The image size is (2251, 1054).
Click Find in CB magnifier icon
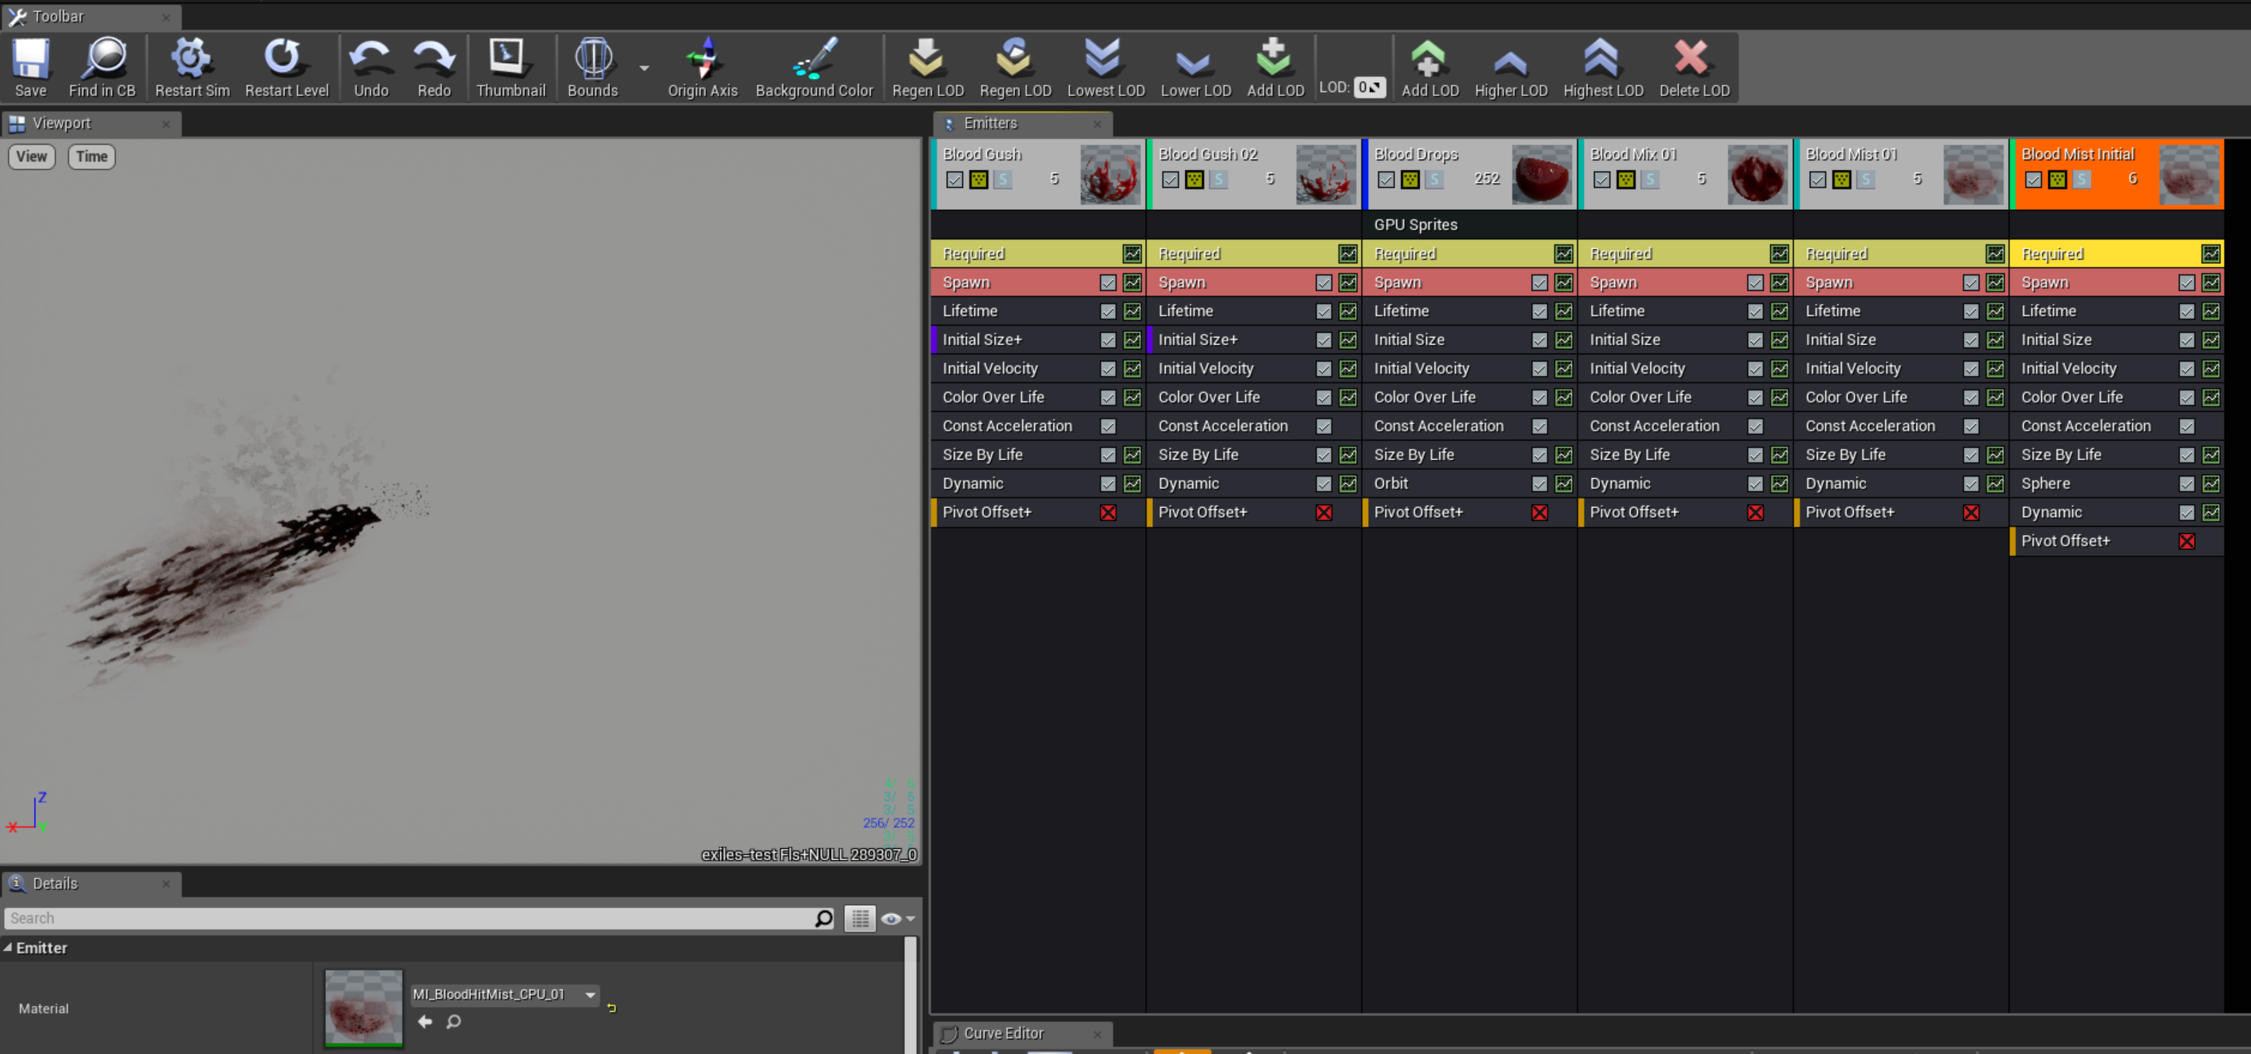pyautogui.click(x=103, y=58)
